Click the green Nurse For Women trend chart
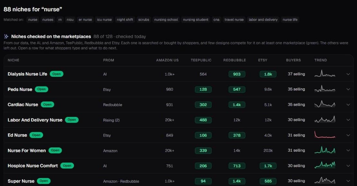 click(325, 150)
